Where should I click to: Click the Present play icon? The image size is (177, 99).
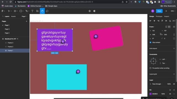pos(166,11)
